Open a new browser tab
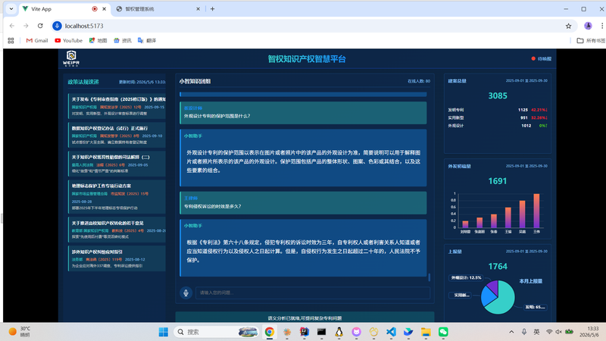This screenshot has height=341, width=606. pyautogui.click(x=212, y=9)
